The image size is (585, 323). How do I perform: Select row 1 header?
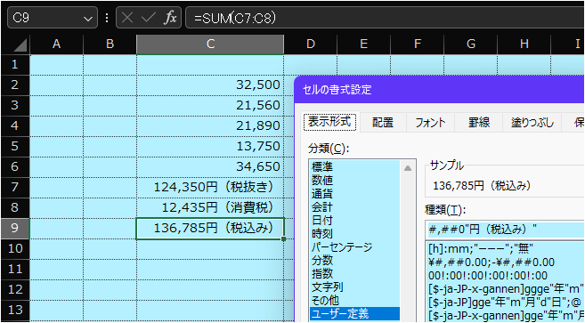(15, 65)
